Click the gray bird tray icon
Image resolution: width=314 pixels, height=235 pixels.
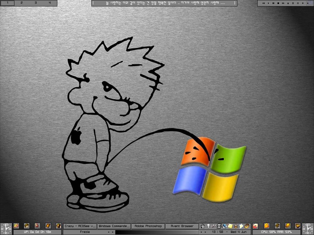pyautogui.click(x=214, y=226)
